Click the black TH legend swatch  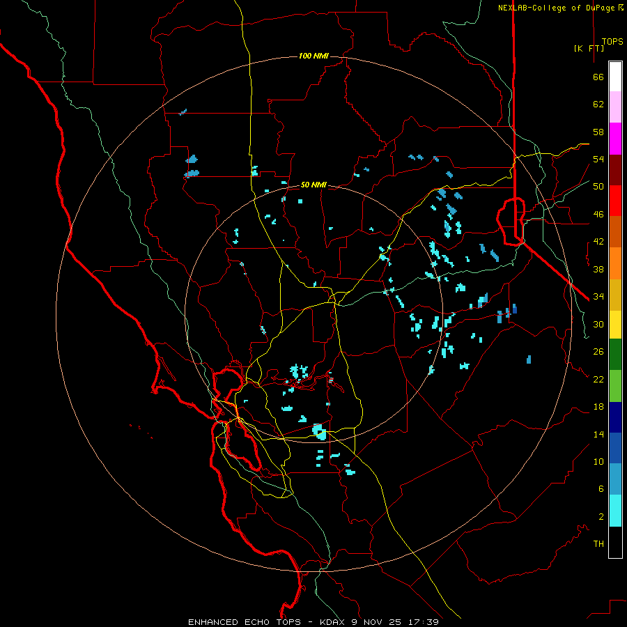click(615, 542)
